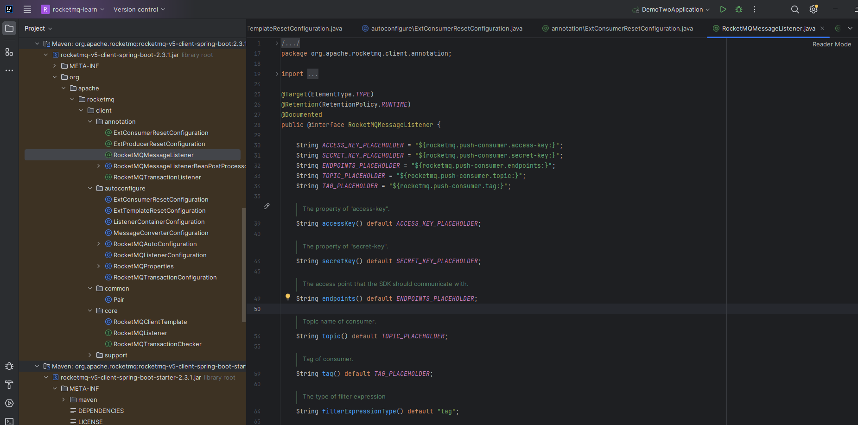Viewport: 858px width, 425px height.
Task: Debug DemoTwoApplication with bug icon
Action: coord(739,9)
